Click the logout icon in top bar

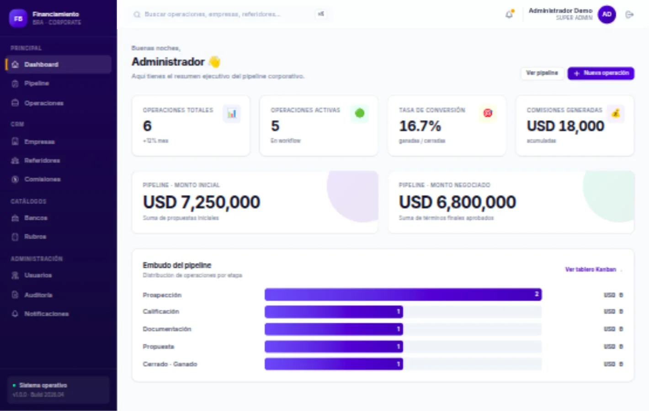click(x=629, y=15)
